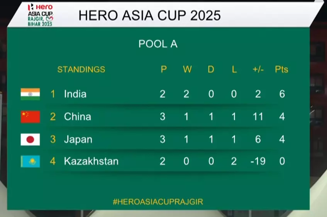This screenshot has width=327, height=217.
Task: Open the #HEROASIACUPRAJGIR hashtag
Action: click(x=158, y=202)
